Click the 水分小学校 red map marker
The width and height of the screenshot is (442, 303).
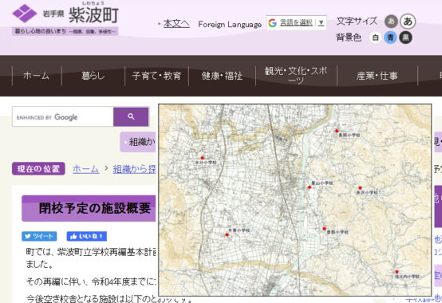pyautogui.click(x=202, y=158)
